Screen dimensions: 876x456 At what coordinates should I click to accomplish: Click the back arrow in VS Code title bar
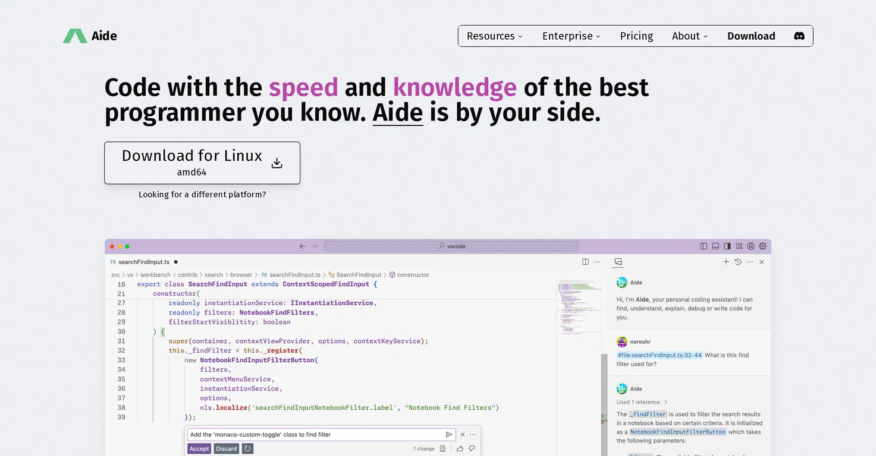303,246
